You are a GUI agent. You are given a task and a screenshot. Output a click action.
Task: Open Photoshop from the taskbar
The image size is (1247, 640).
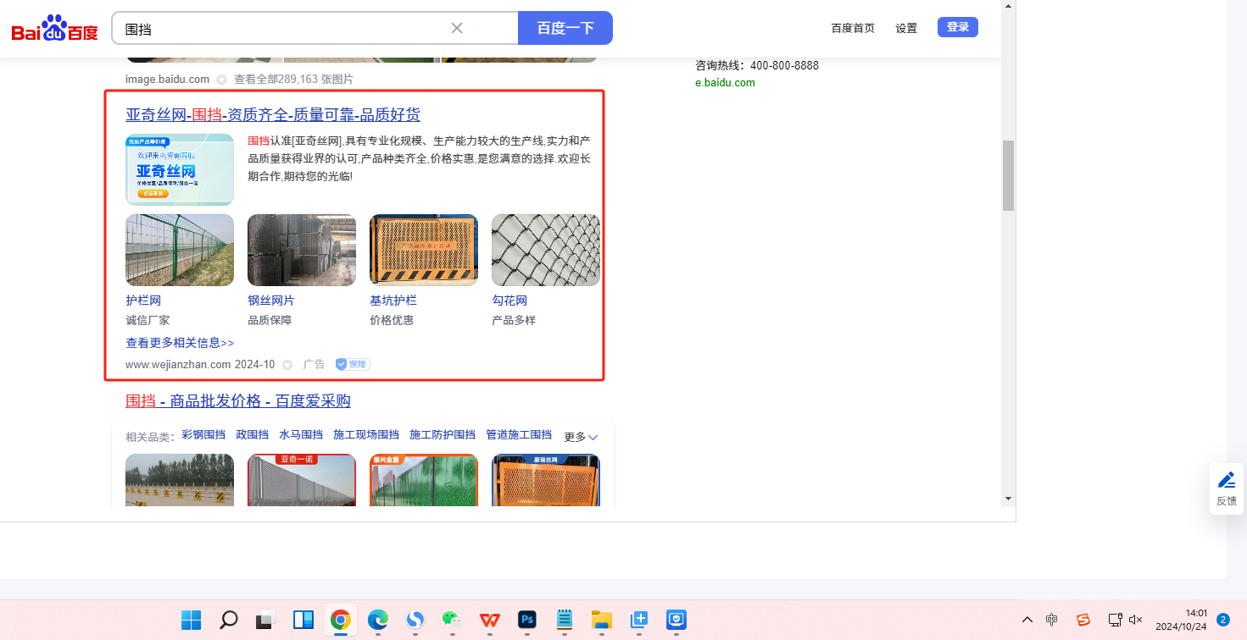(527, 620)
